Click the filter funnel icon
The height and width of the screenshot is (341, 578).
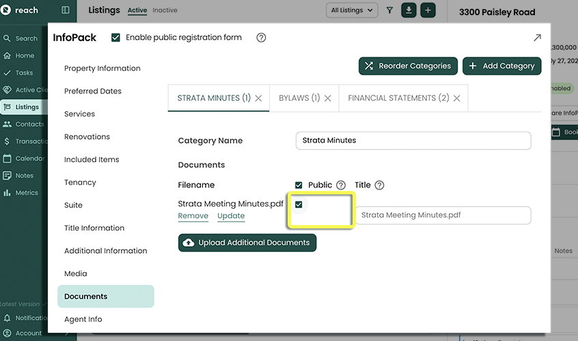pyautogui.click(x=389, y=10)
